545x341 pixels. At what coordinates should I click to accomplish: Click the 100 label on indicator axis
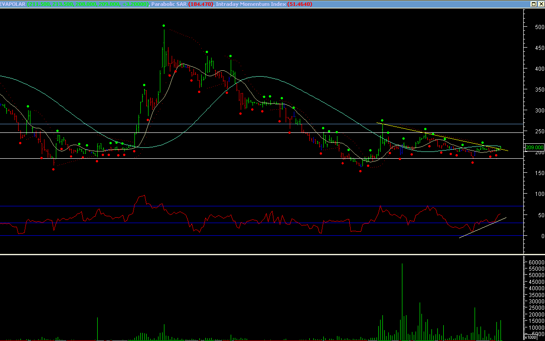(x=539, y=194)
